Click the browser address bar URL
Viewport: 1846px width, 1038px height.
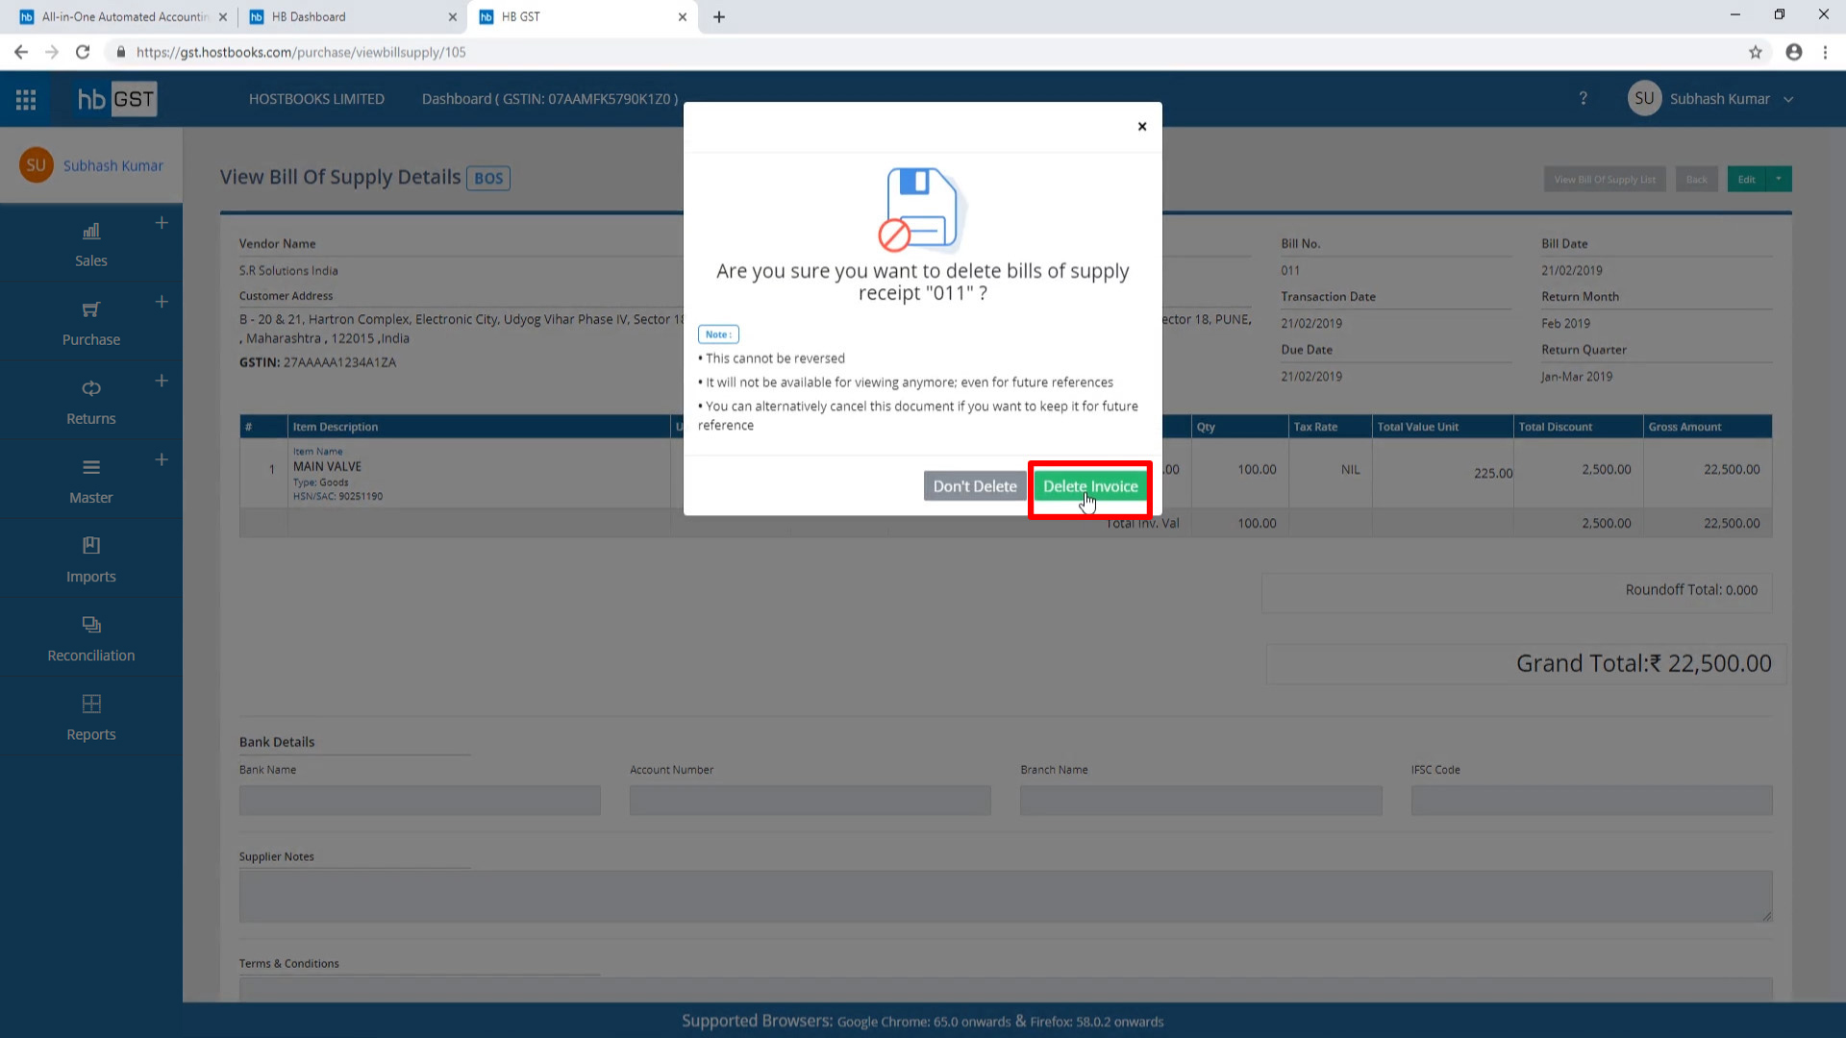click(x=301, y=52)
